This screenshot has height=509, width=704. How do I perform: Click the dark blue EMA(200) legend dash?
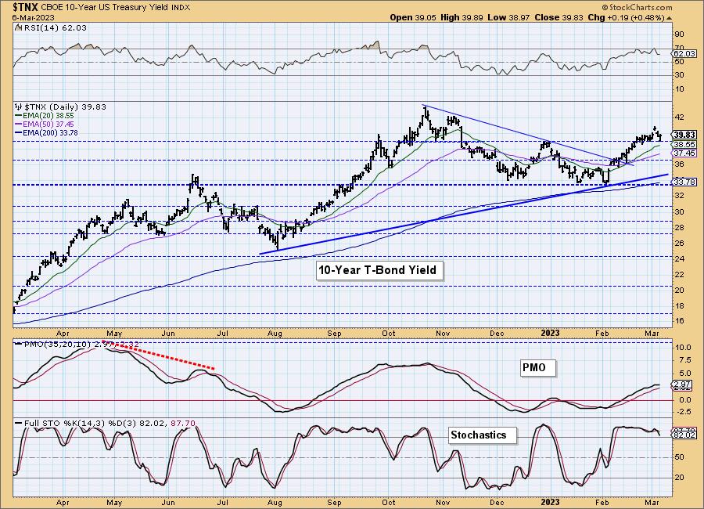pyautogui.click(x=19, y=132)
